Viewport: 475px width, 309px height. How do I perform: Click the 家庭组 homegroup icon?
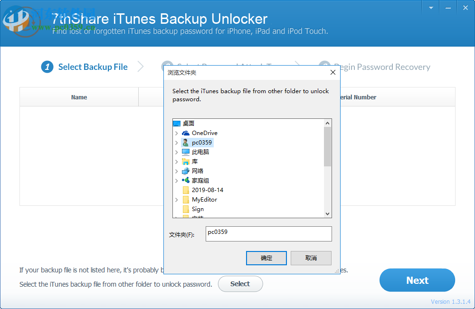point(185,180)
